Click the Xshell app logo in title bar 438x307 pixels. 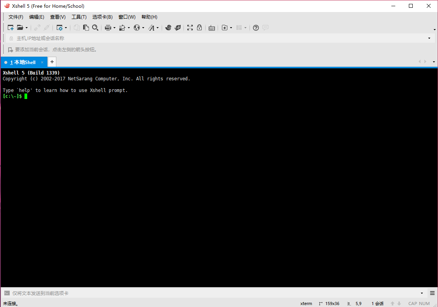click(7, 6)
